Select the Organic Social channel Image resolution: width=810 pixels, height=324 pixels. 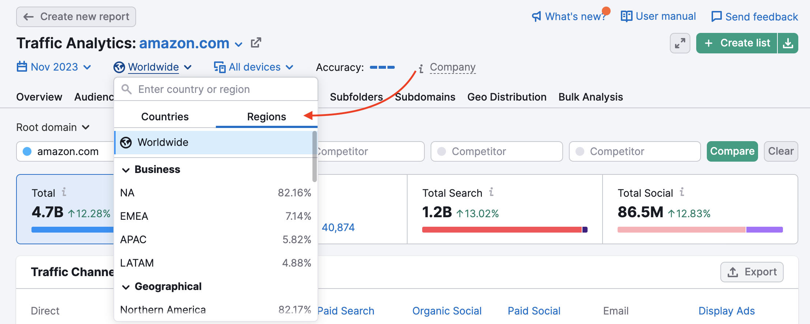(x=447, y=311)
